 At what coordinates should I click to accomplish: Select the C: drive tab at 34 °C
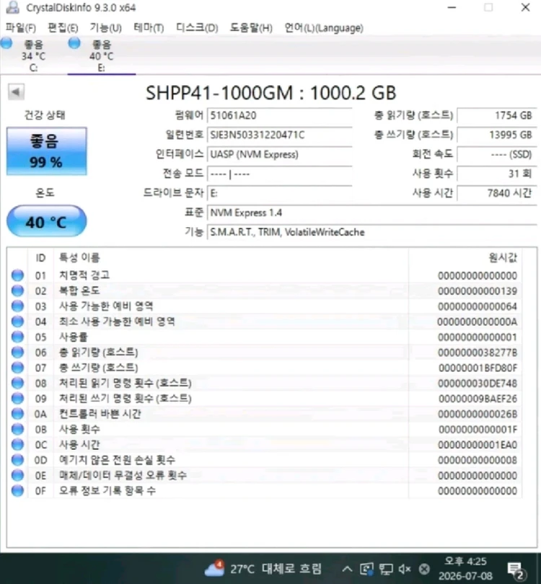33,56
